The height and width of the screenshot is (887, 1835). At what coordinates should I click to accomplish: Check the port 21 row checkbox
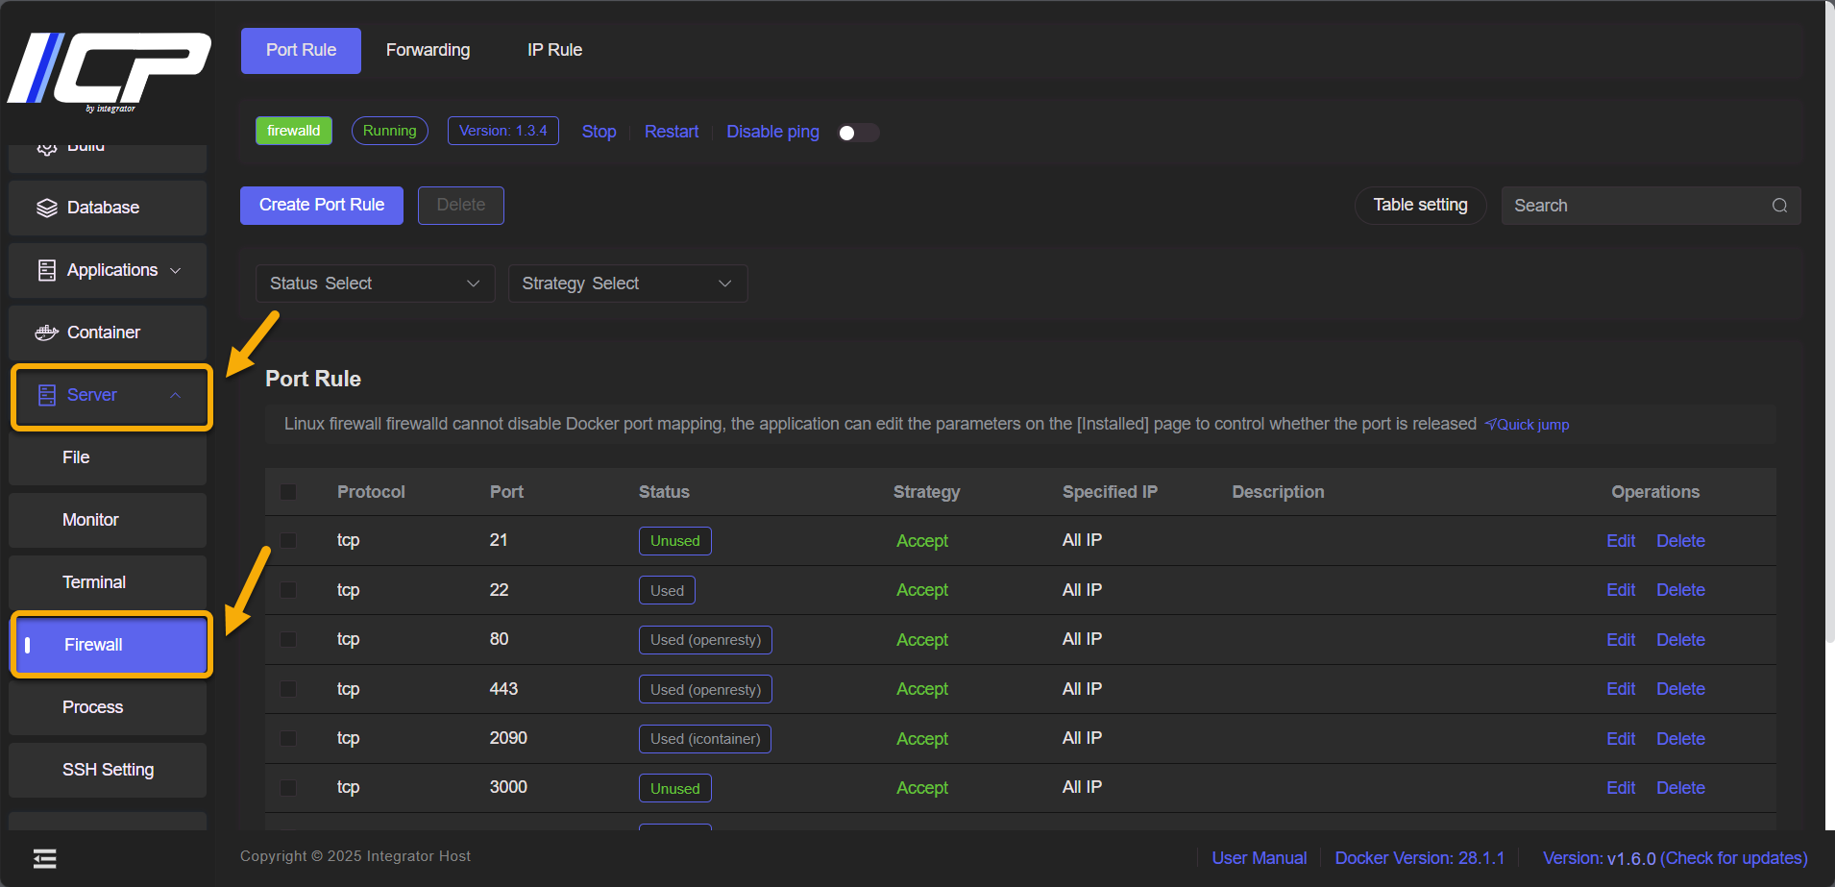coord(288,541)
